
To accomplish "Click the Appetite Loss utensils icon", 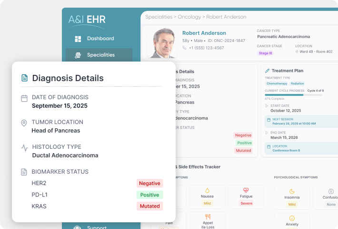I will (208, 217).
